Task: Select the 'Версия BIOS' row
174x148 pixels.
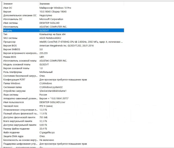Action: 63,46
